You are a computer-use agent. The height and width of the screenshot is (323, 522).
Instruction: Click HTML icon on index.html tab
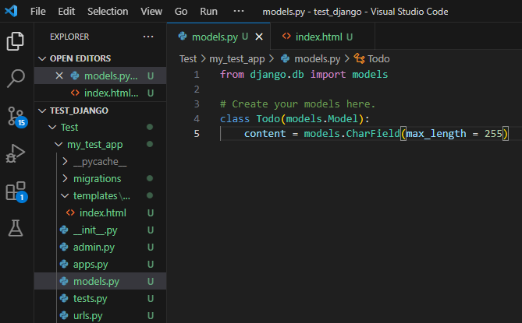286,36
